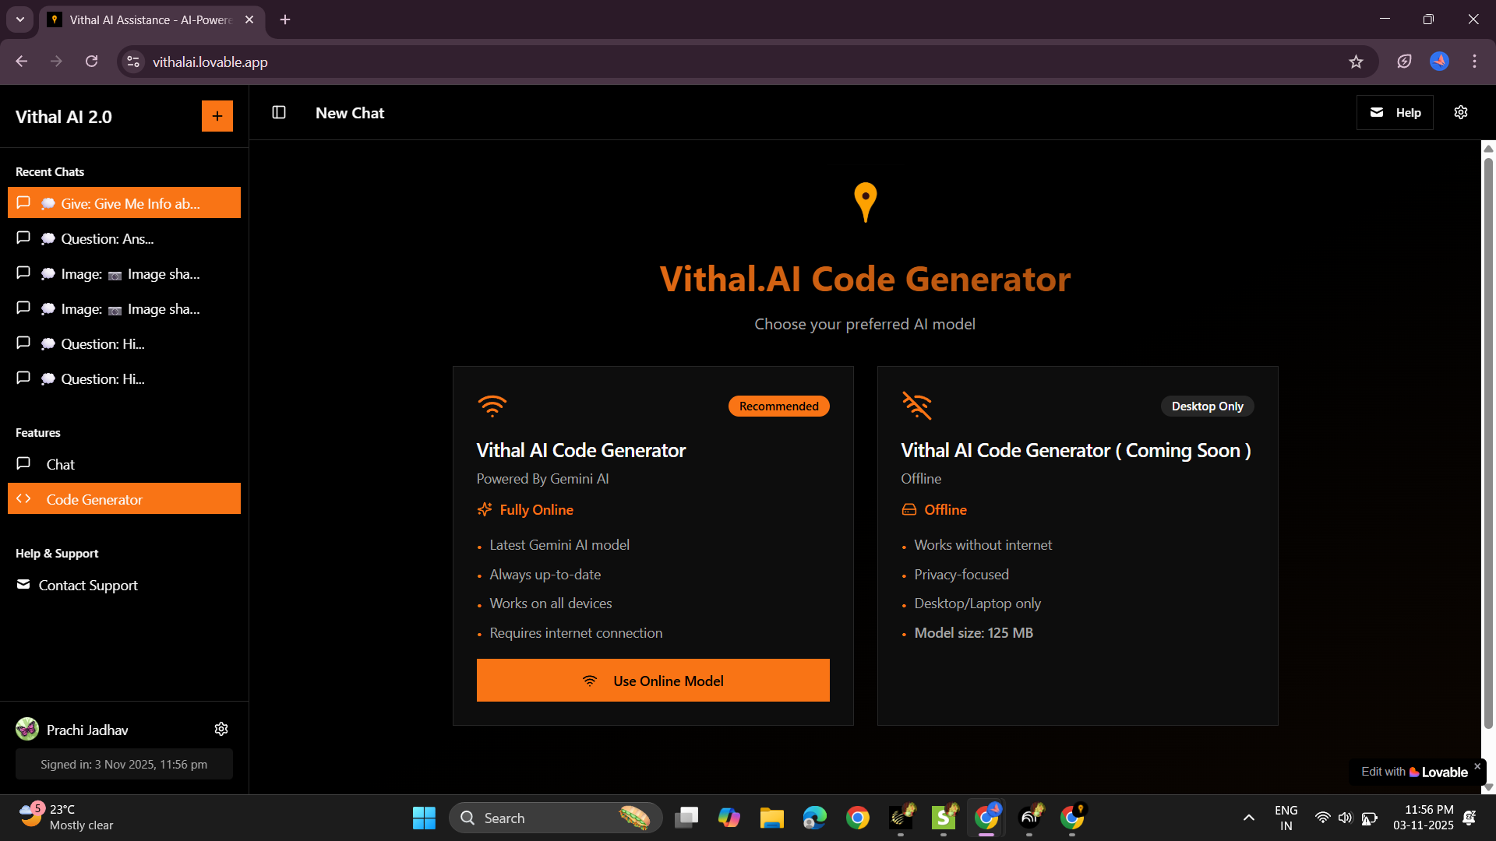Click the location pin logo above the title
This screenshot has width=1496, height=841.
(x=865, y=202)
